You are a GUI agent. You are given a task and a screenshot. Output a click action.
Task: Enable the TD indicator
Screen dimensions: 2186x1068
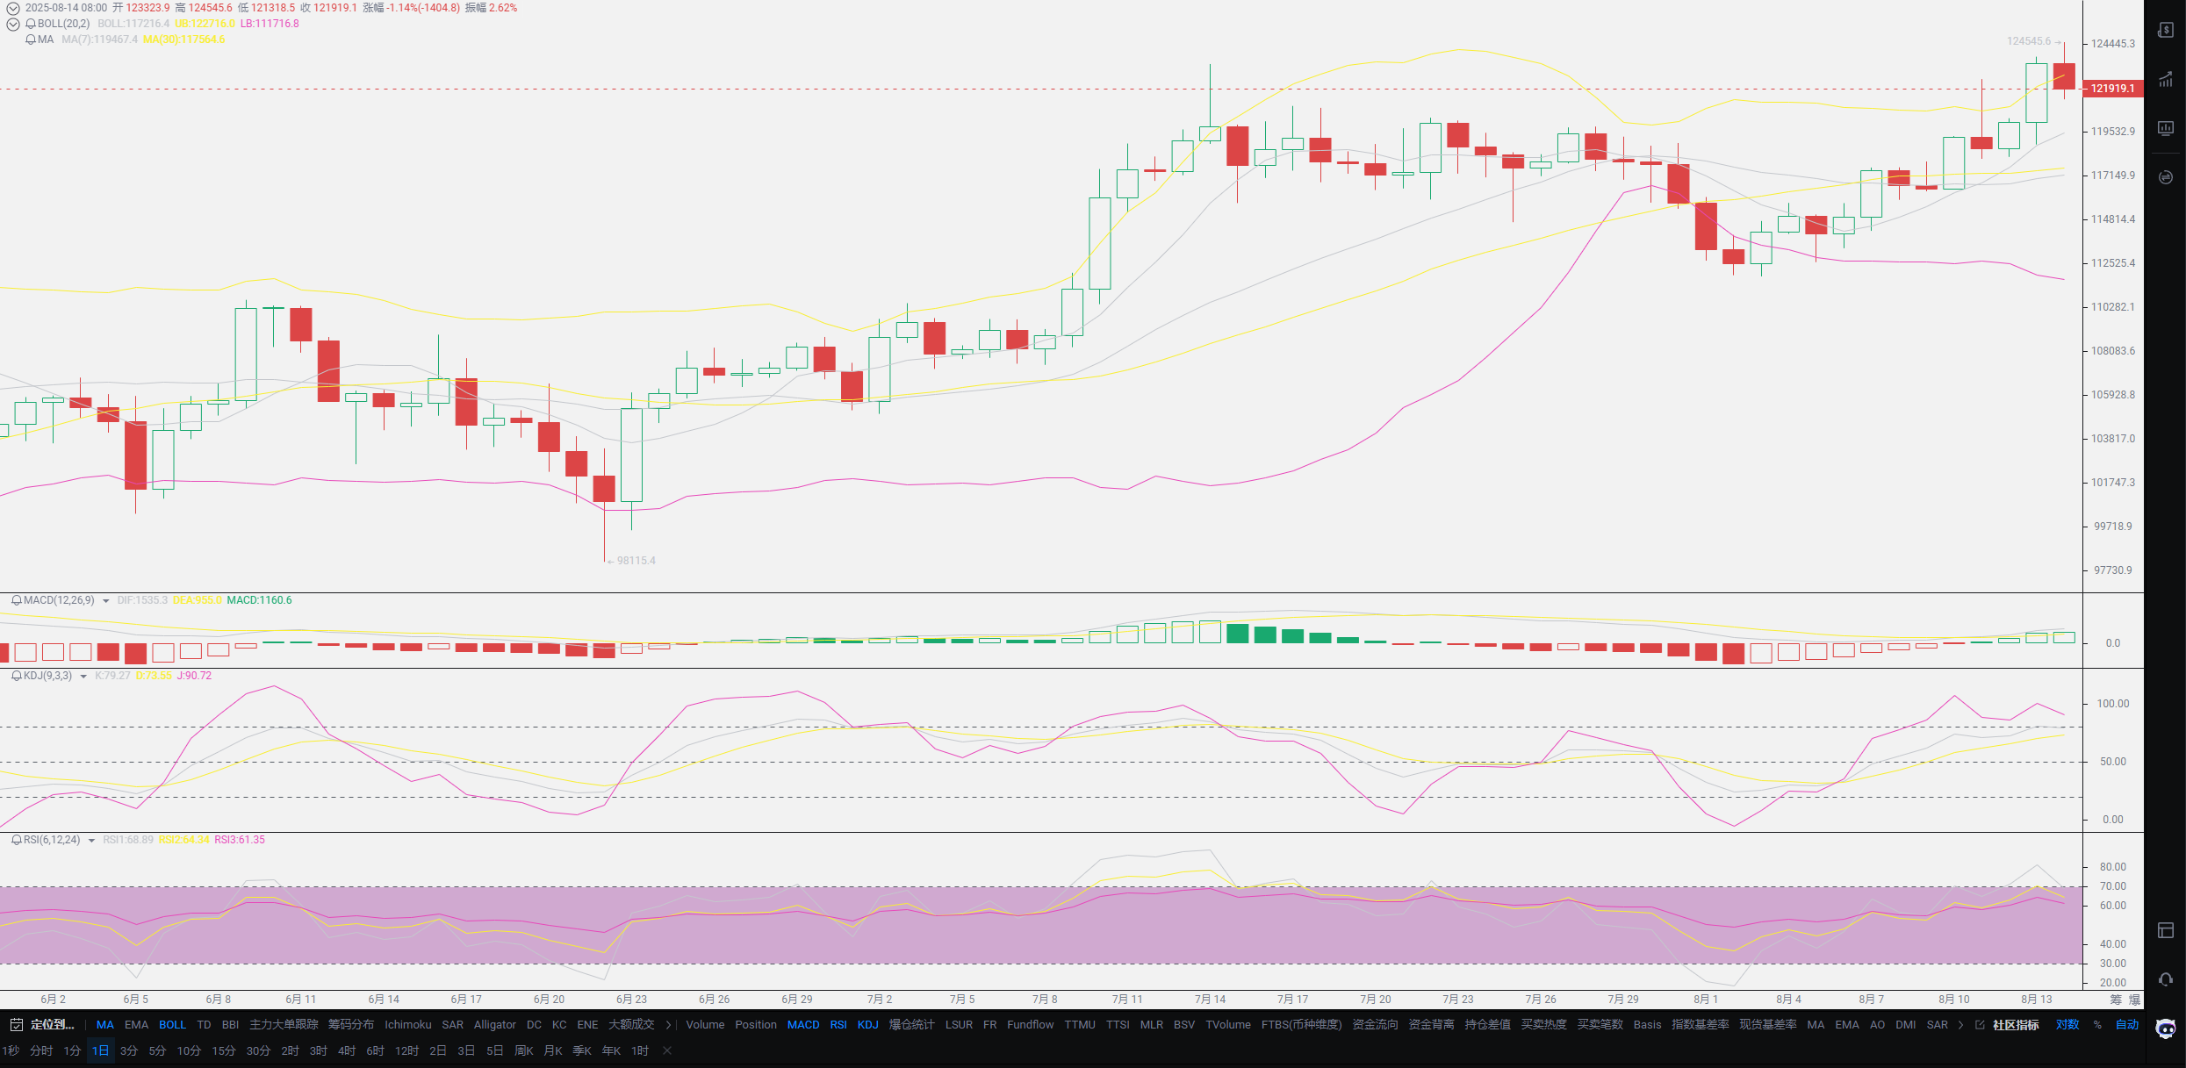click(204, 1025)
